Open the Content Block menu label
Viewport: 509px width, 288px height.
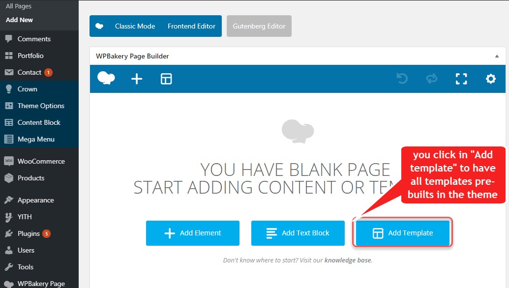(x=39, y=122)
